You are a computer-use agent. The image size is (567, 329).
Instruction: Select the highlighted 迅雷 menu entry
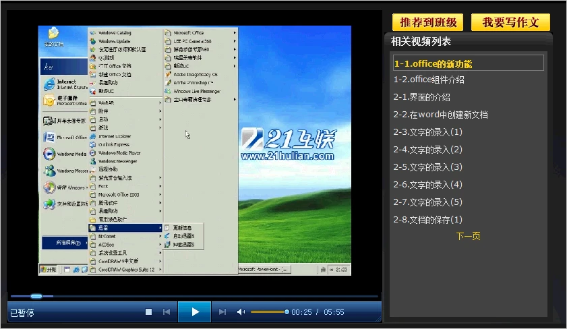point(125,228)
